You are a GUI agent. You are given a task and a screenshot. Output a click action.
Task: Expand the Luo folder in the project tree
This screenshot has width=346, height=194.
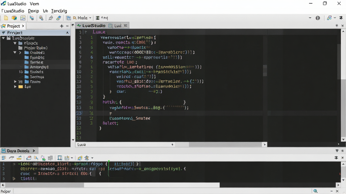(x=15, y=87)
